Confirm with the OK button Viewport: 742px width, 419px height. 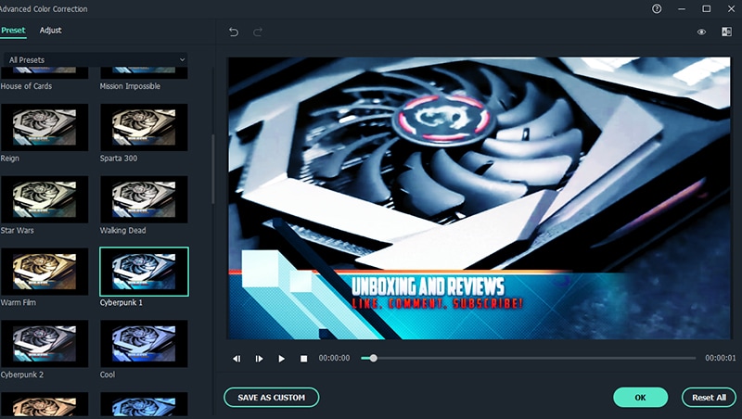(640, 398)
